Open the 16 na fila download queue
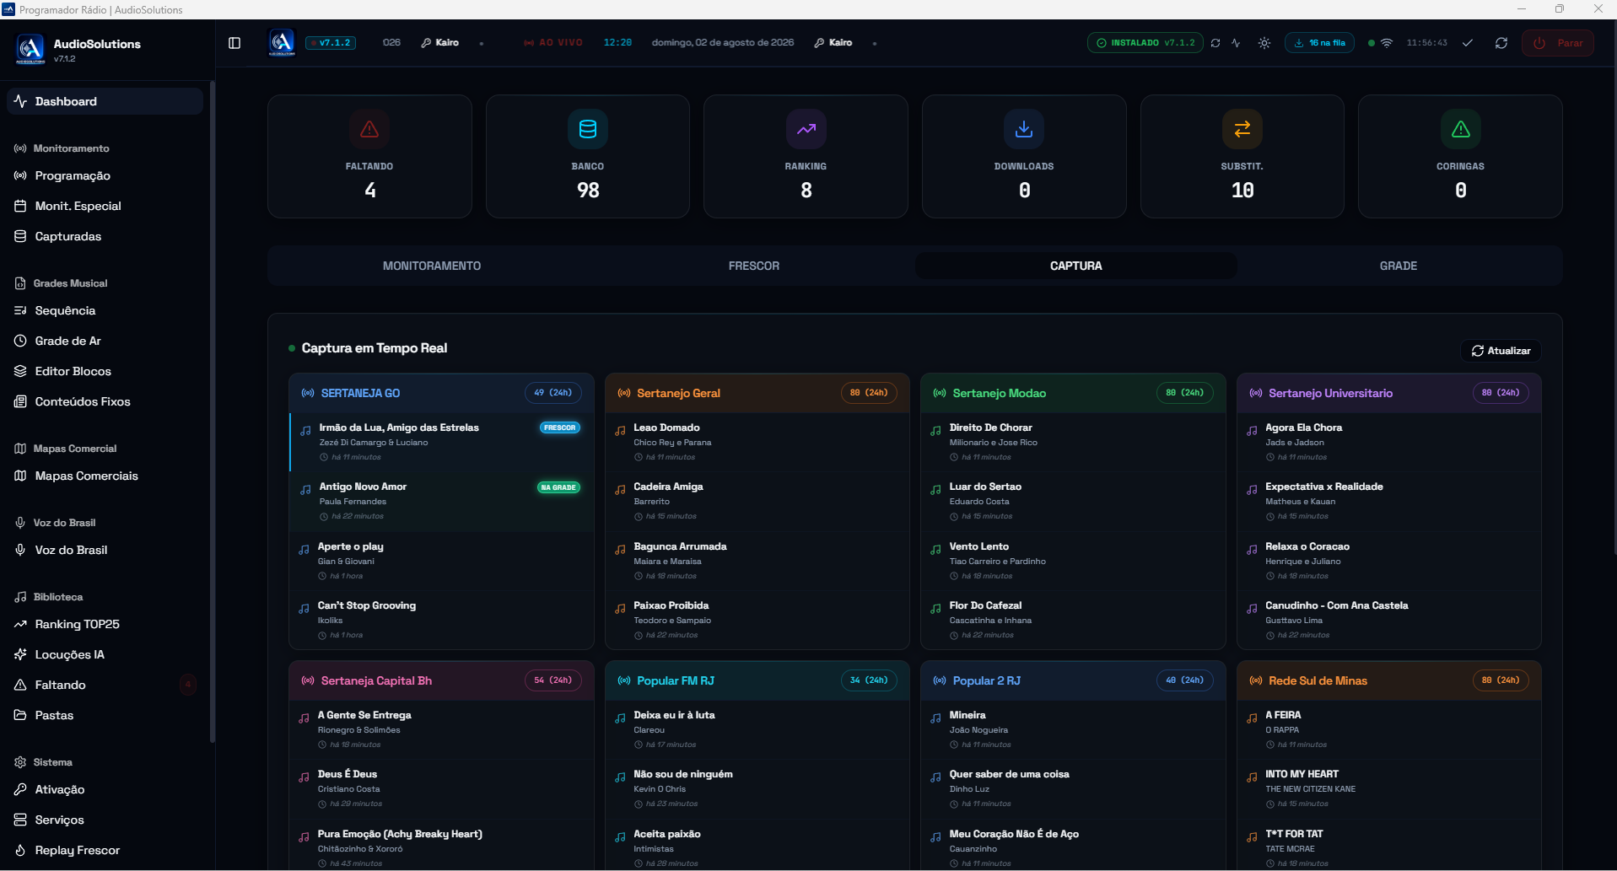 coord(1319,43)
